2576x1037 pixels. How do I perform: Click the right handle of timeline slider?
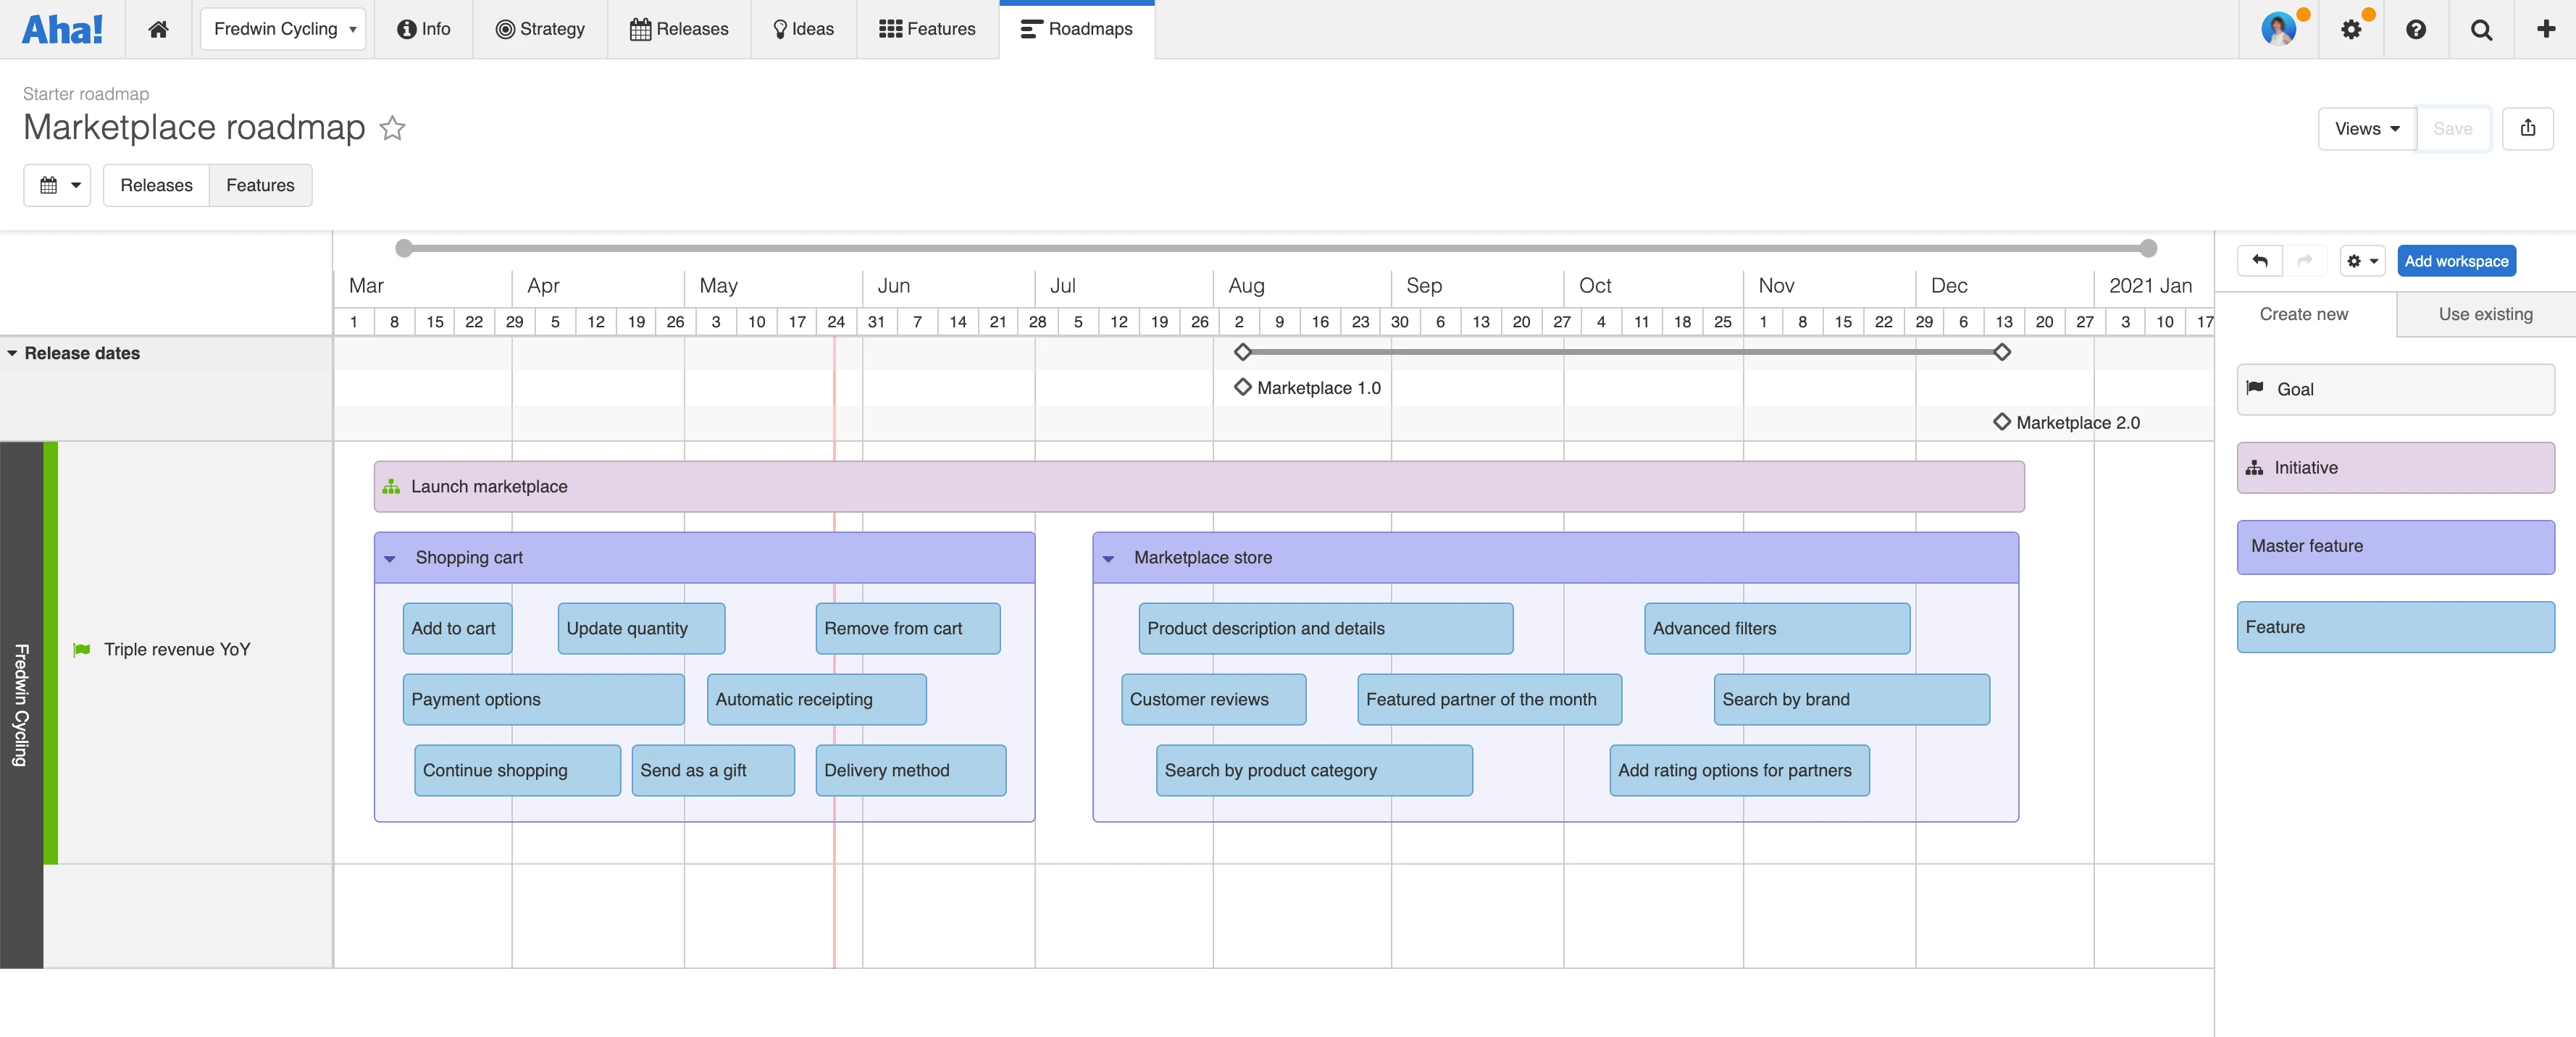click(x=2148, y=248)
